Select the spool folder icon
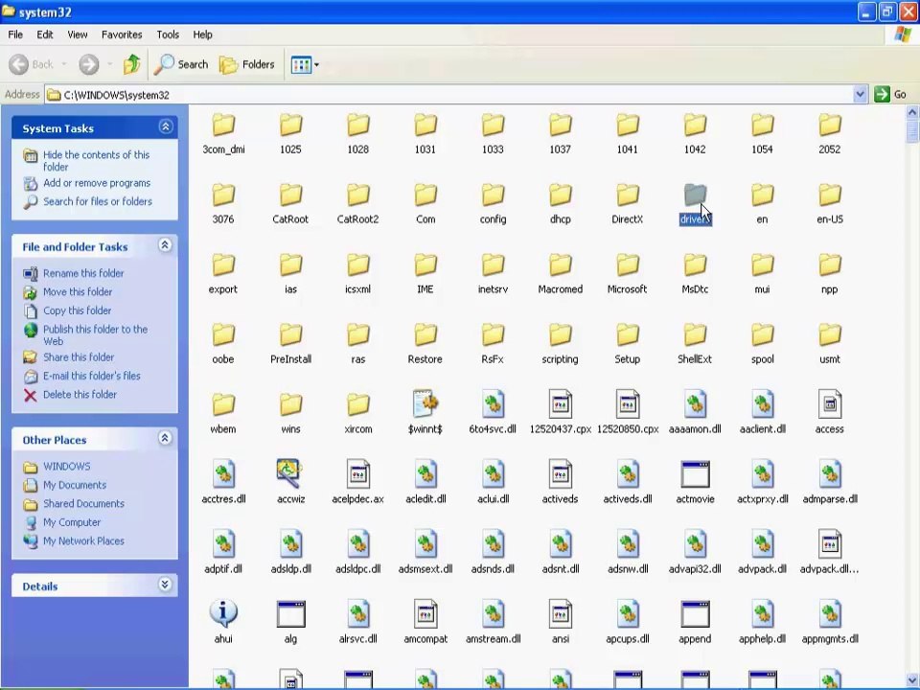This screenshot has width=920, height=690. point(762,334)
